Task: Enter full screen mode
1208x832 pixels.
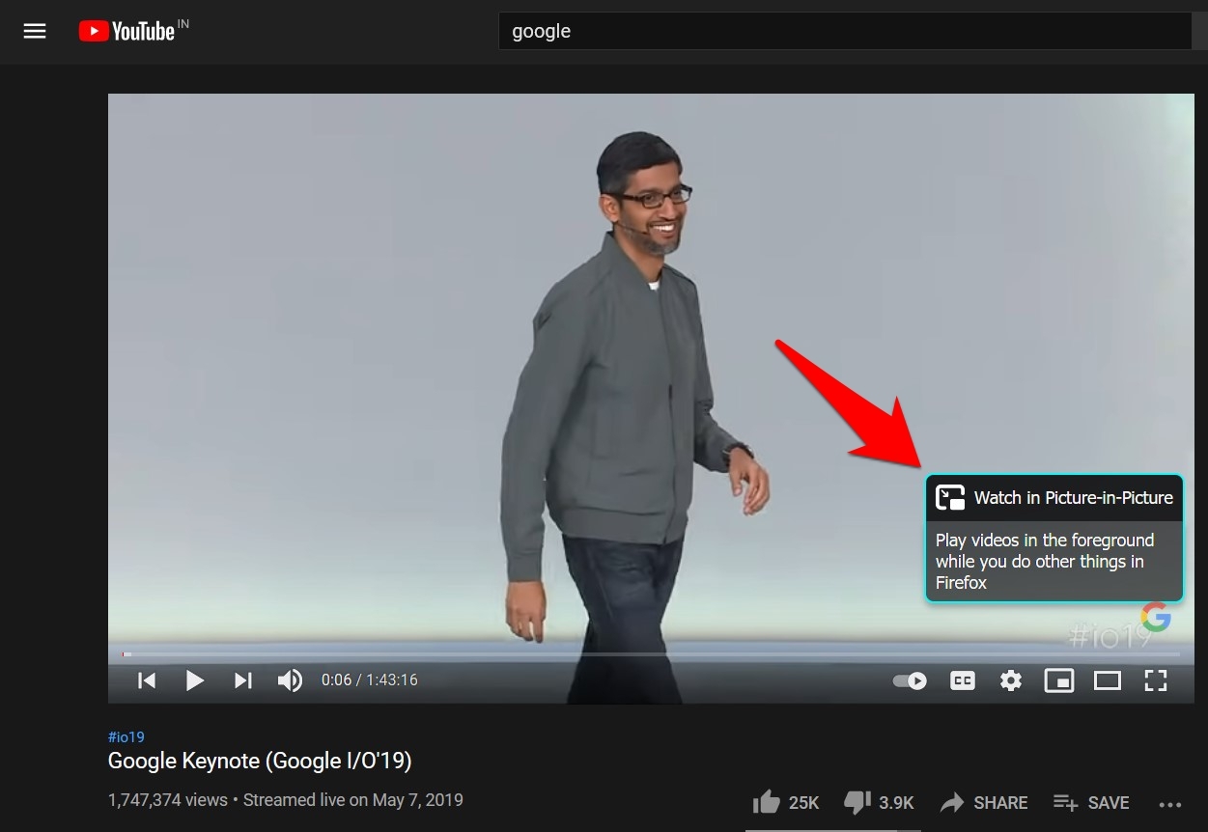Action: (1155, 680)
